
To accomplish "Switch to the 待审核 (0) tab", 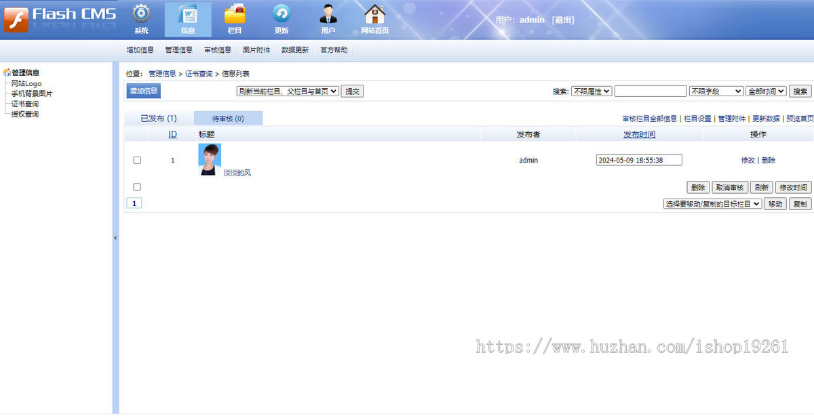I will coord(228,119).
